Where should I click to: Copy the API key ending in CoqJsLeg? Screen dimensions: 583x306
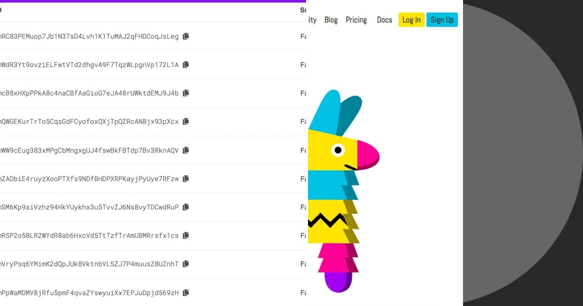(186, 36)
